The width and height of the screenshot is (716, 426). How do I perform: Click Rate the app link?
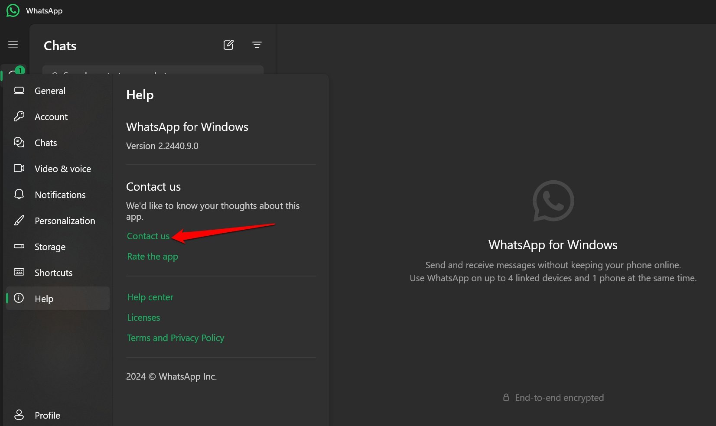coord(153,257)
